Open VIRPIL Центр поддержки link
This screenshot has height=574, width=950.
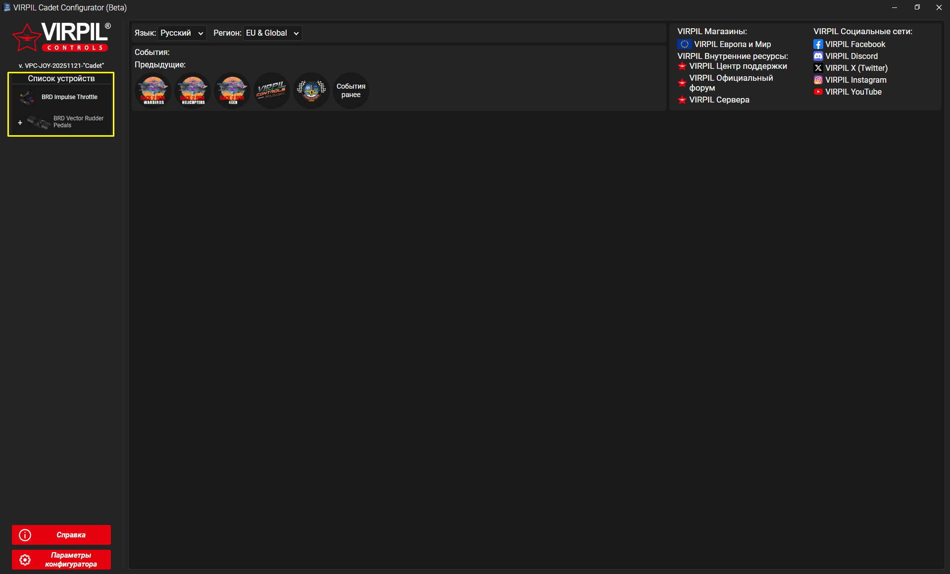click(738, 66)
